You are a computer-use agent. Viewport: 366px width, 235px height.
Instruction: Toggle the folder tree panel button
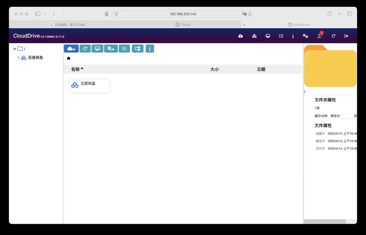(x=138, y=49)
